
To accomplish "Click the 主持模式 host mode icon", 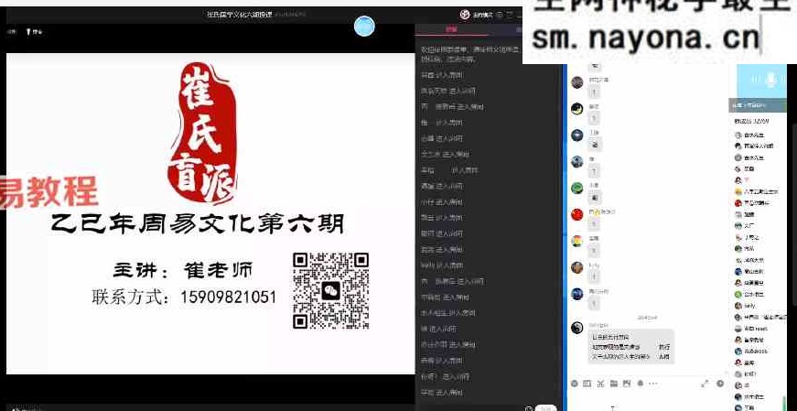I will tap(465, 15).
